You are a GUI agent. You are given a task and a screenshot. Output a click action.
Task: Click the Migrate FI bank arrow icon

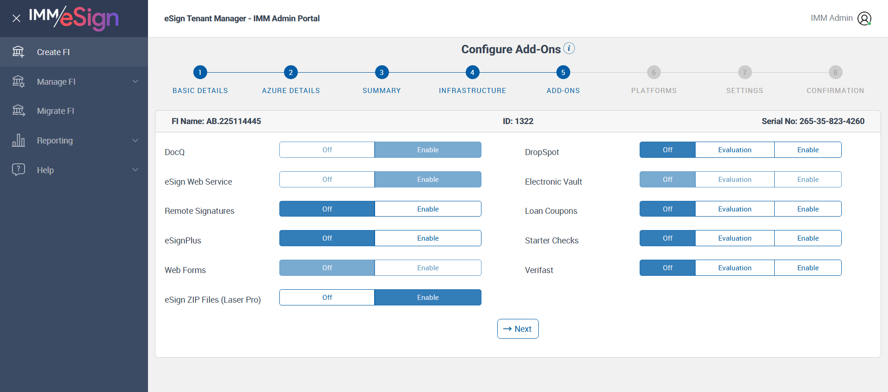18,111
